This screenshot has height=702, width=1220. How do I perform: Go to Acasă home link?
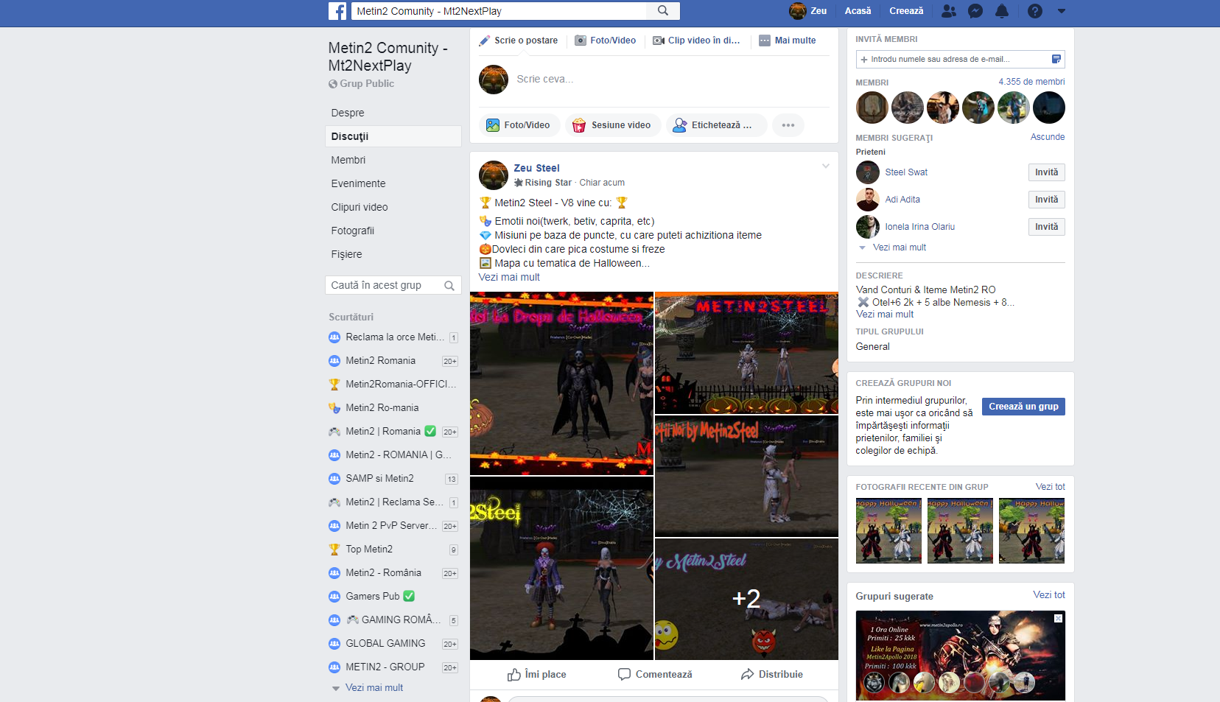(x=858, y=11)
